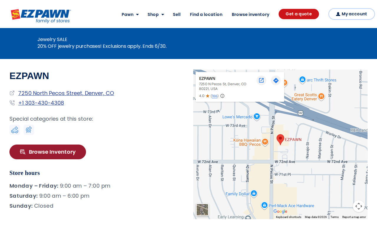This screenshot has height=236, width=377.
Task: Toggle the map camera controls button
Action: 358,206
